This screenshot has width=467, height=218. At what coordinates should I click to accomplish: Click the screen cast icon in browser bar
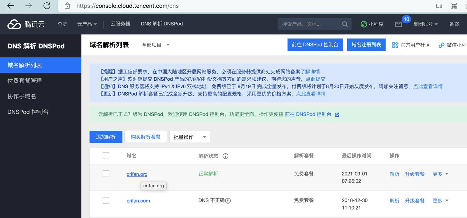point(439,5)
